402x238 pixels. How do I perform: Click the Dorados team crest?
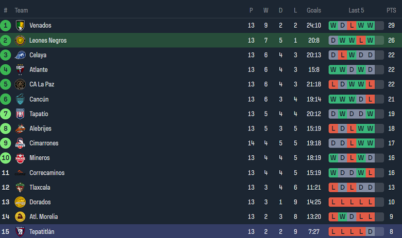[20, 202]
